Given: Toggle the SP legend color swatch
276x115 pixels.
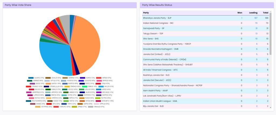Looking at the screenshot, I should click(49, 104).
